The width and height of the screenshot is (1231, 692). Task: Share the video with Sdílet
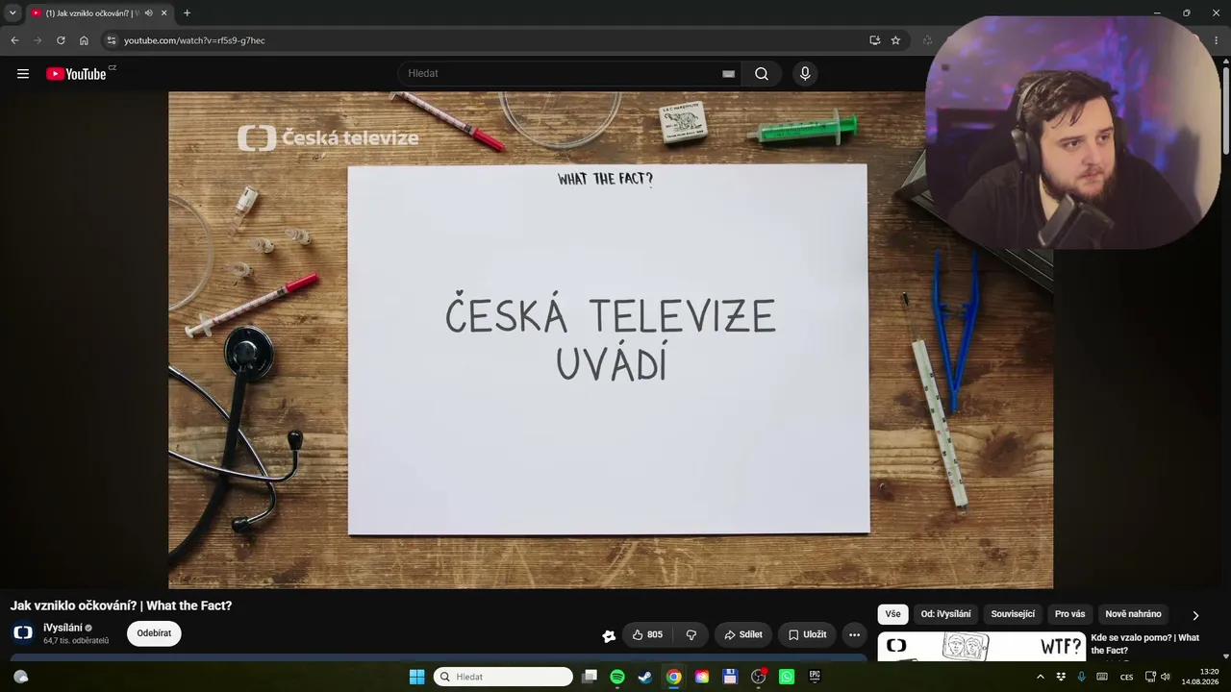point(742,634)
